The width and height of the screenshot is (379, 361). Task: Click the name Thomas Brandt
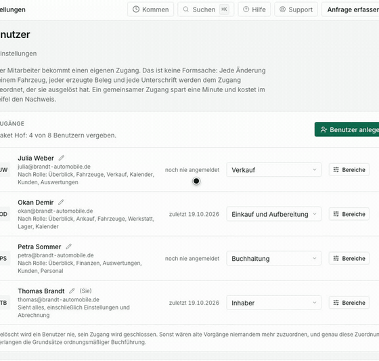click(x=41, y=291)
